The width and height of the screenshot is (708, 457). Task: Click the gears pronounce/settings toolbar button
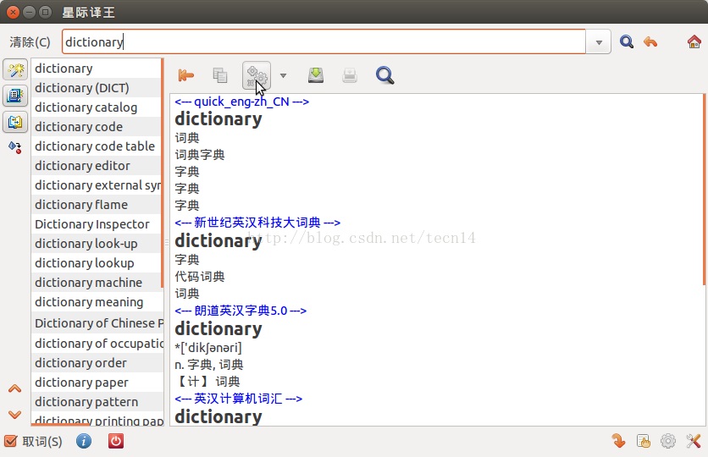pos(257,75)
